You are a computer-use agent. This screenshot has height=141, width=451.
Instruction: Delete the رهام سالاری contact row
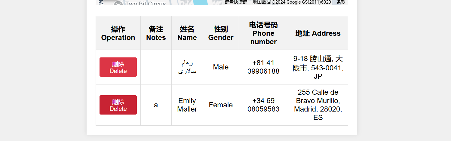(x=118, y=67)
